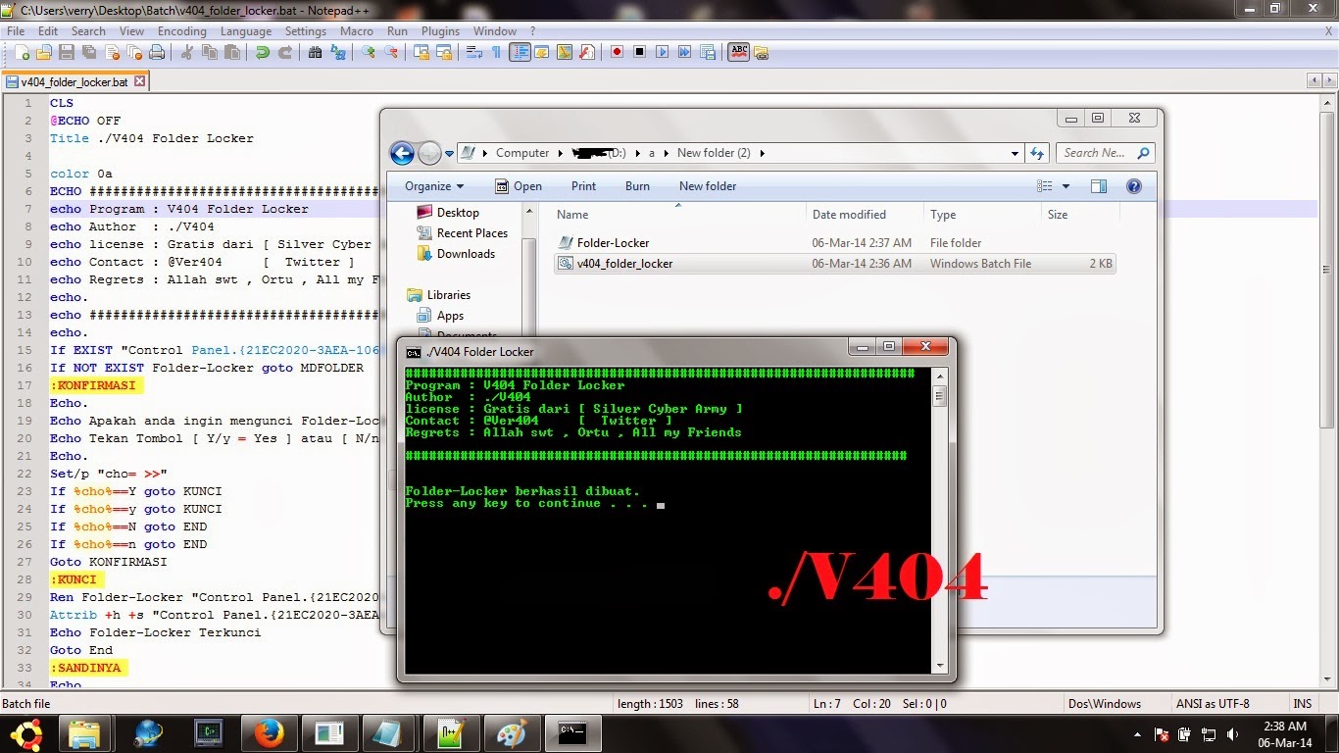This screenshot has height=753, width=1339.
Task: Toggle show all characters (pilcrow icon)
Action: pyautogui.click(x=498, y=52)
